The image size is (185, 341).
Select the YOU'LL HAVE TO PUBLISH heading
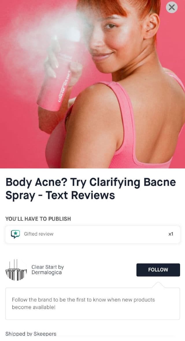pos(38,219)
